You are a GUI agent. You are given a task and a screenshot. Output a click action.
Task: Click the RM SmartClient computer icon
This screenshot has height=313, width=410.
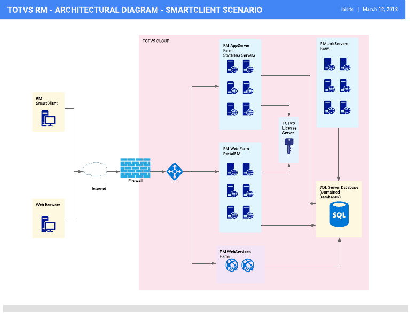[48, 118]
